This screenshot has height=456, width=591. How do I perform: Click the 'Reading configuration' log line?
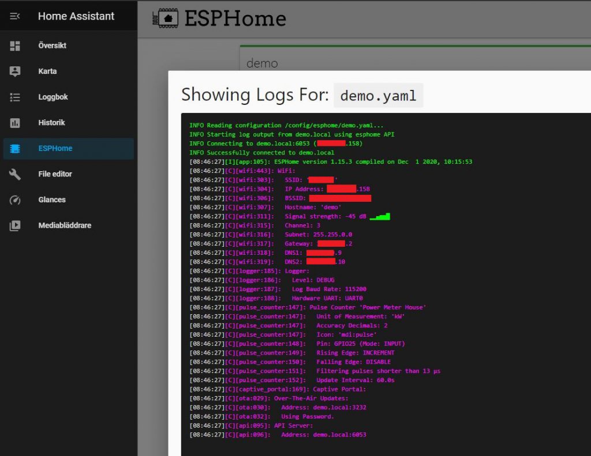[x=286, y=126]
